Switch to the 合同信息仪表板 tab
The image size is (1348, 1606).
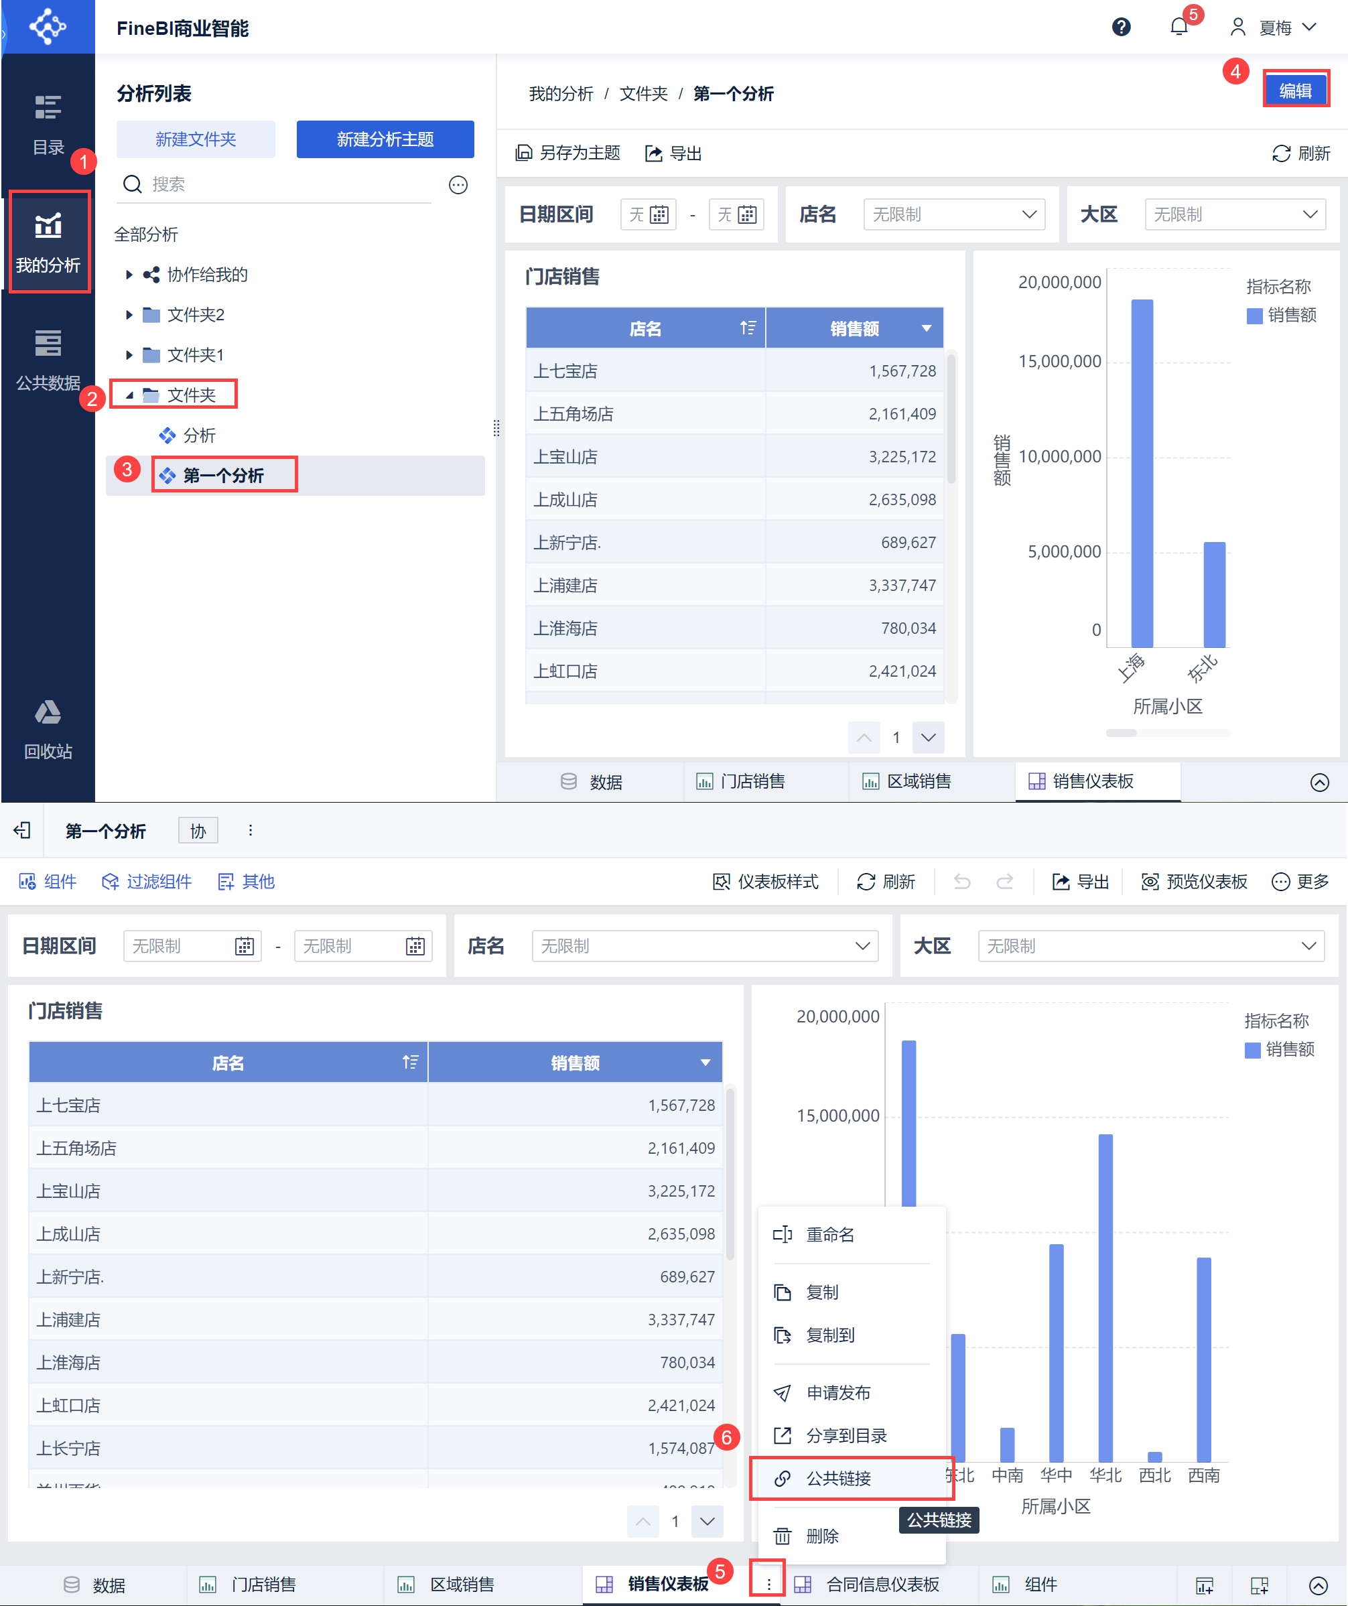pyautogui.click(x=882, y=1584)
